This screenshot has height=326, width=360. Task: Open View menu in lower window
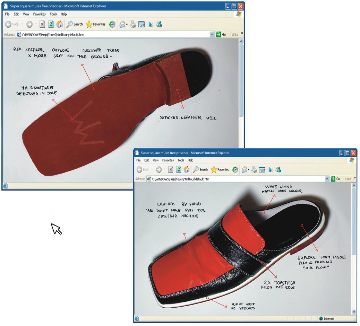click(x=156, y=160)
